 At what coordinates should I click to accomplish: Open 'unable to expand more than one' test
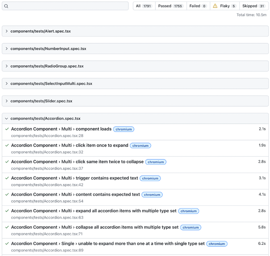(108, 244)
